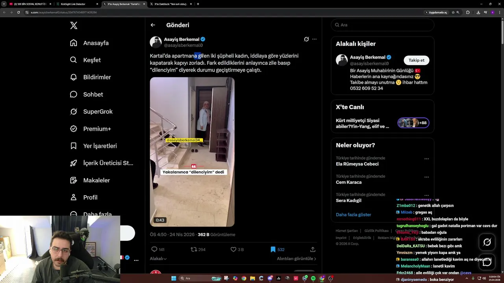Reply to the post with 141 replies
This screenshot has height=283, width=504.
tap(158, 250)
